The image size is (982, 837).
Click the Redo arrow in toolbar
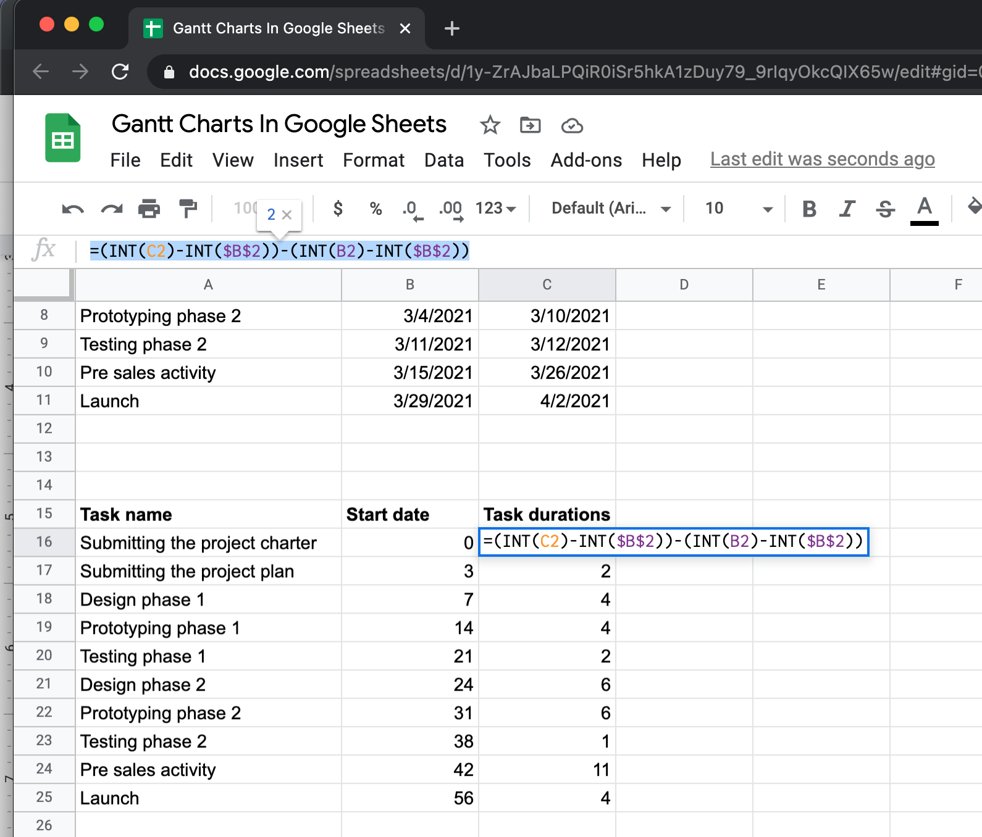pyautogui.click(x=111, y=209)
